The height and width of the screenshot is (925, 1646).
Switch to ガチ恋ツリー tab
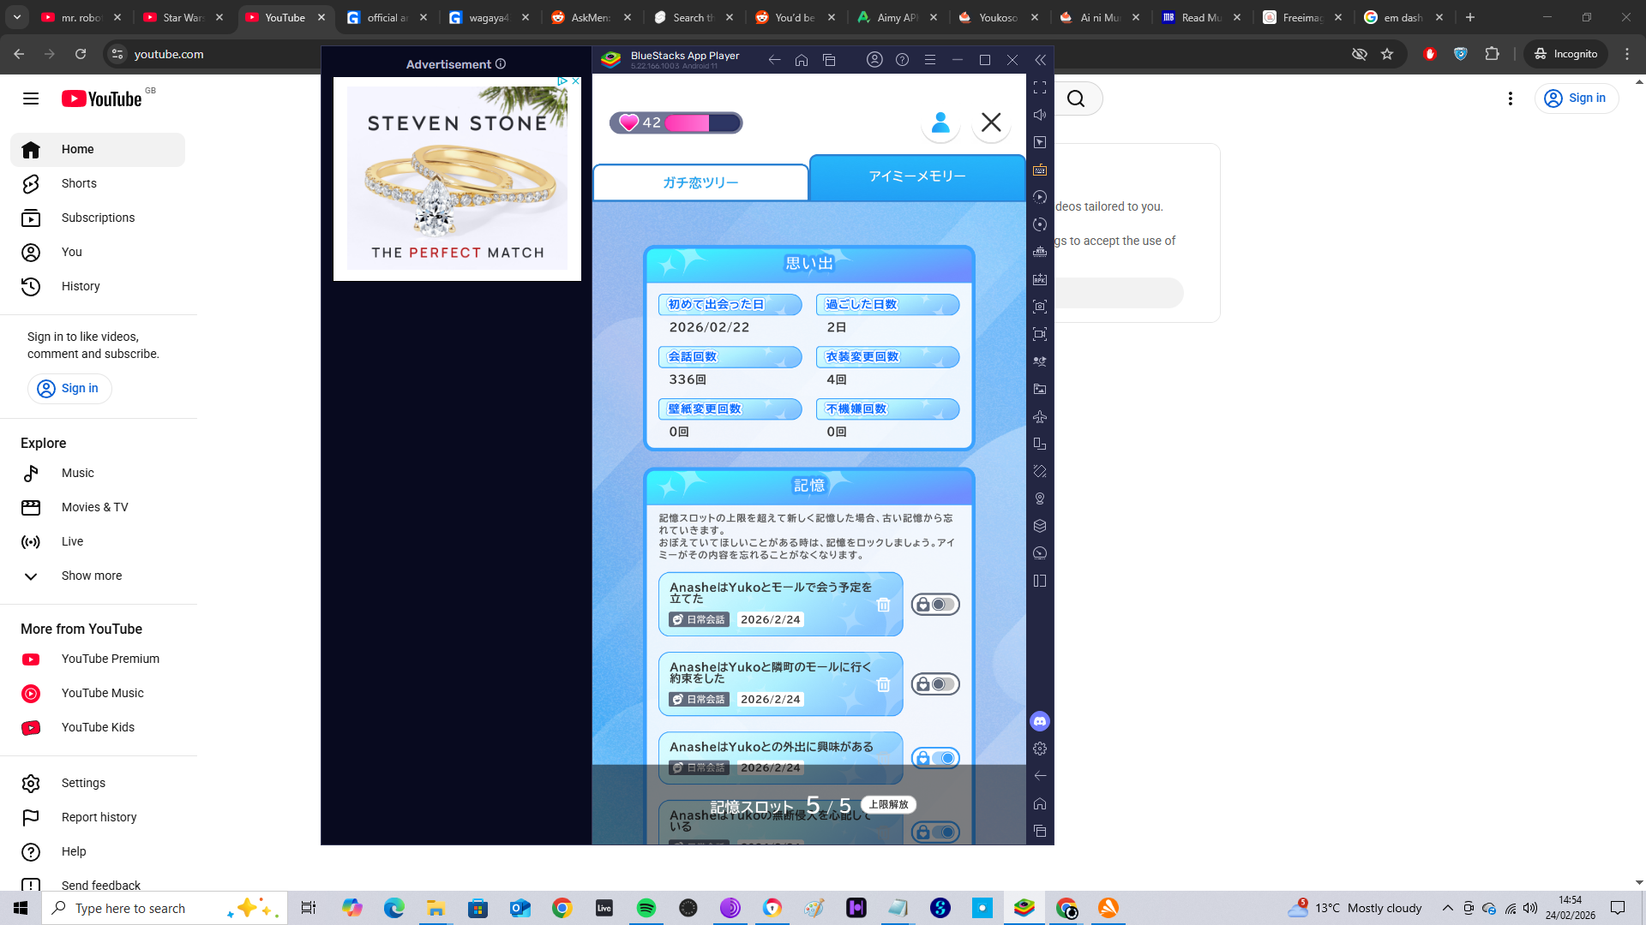[x=700, y=182]
